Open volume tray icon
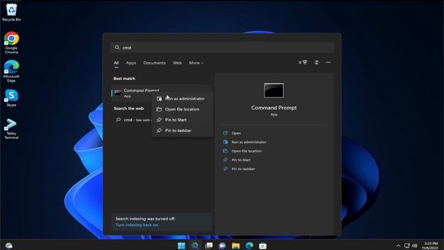Viewport: 444px width, 250px height. coord(415,246)
